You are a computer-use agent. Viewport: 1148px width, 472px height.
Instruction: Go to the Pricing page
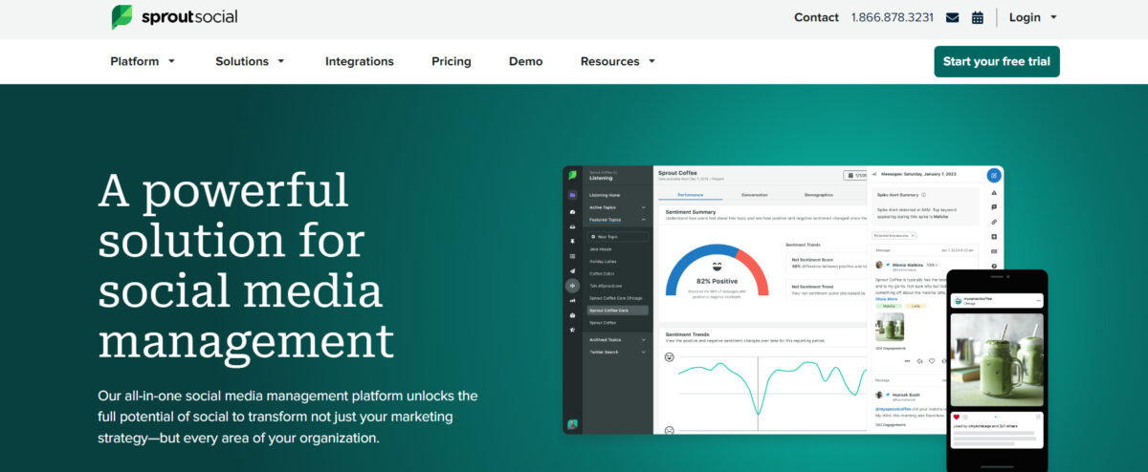(x=452, y=61)
